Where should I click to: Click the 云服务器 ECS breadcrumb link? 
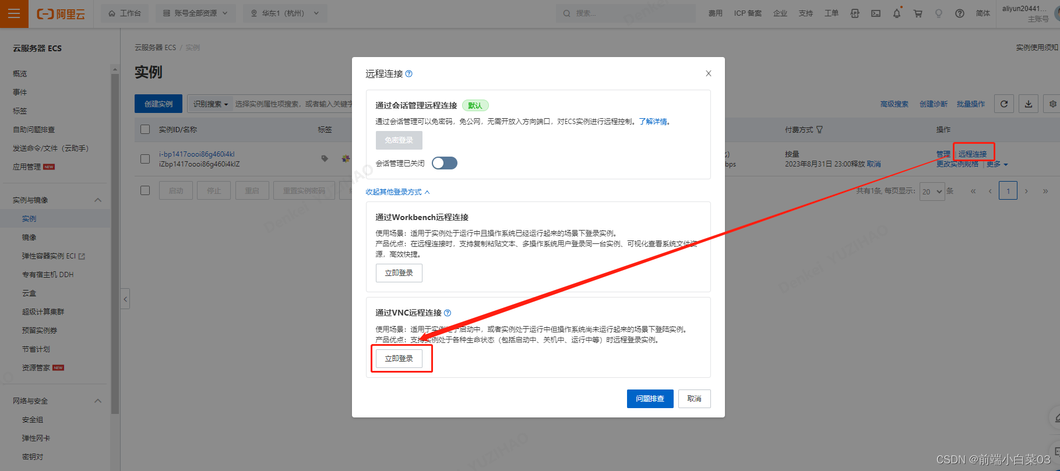point(156,48)
